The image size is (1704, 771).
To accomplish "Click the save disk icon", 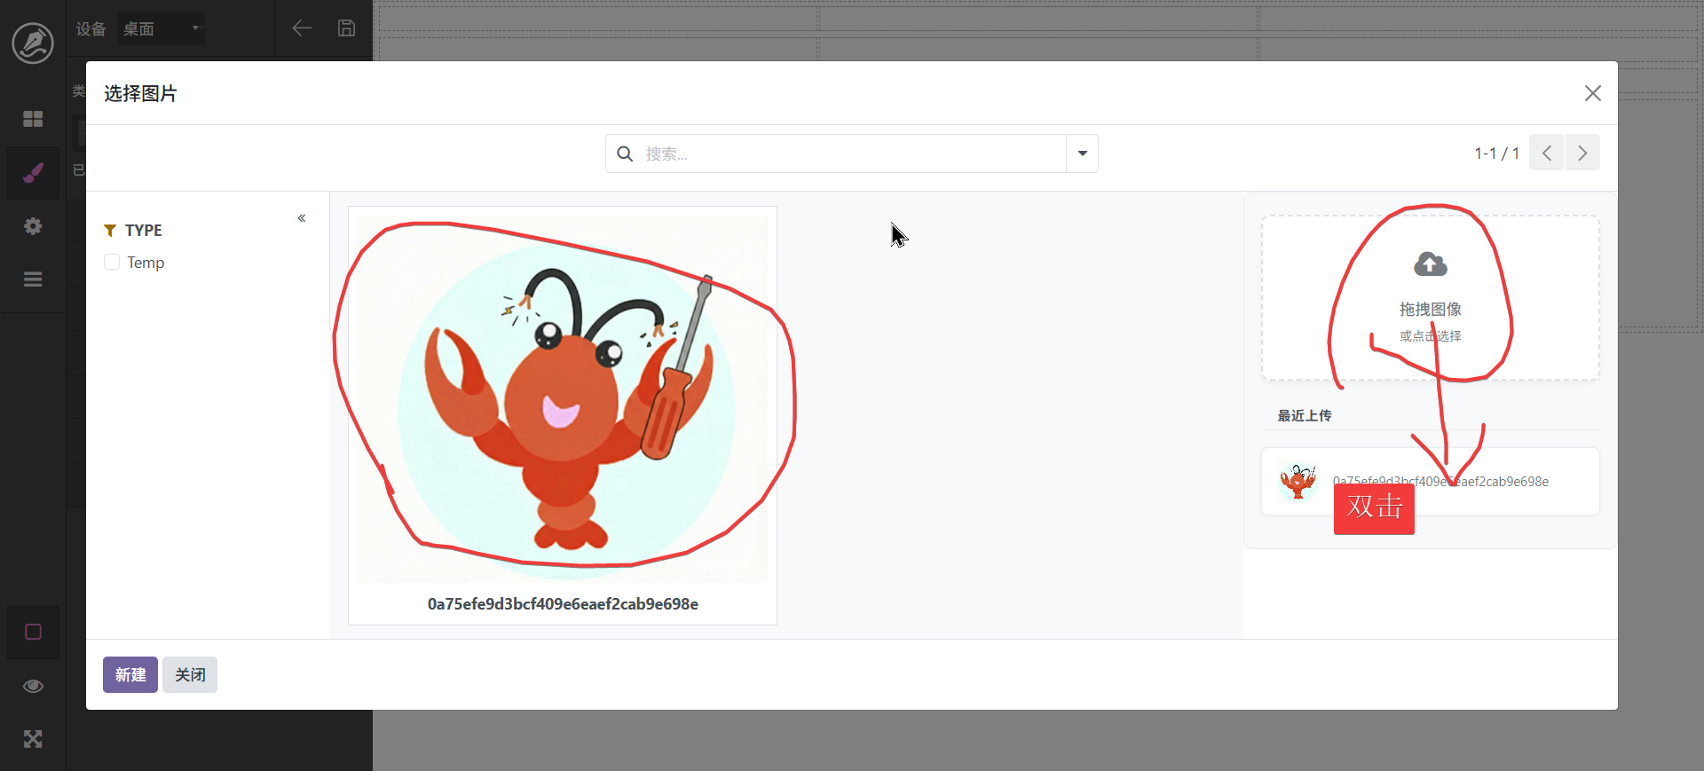I will pyautogui.click(x=346, y=28).
